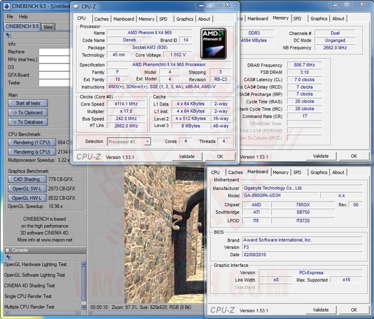This screenshot has height=319, width=374.
Task: Click the GA-890GPA-UD3H model text
Action: click(x=262, y=195)
